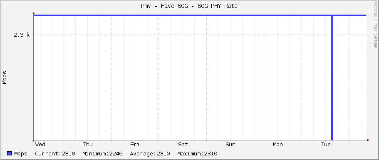Click the vertical 'Mbps' y-axis title
Image resolution: width=379 pixels, height=160 pixels.
point(4,77)
